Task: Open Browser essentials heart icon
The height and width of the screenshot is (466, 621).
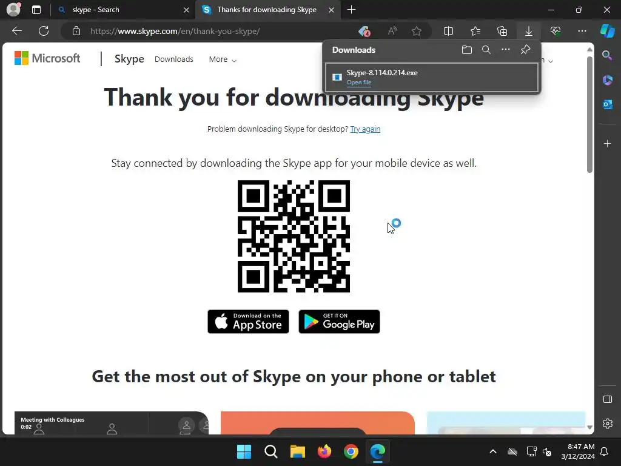Action: click(x=556, y=31)
